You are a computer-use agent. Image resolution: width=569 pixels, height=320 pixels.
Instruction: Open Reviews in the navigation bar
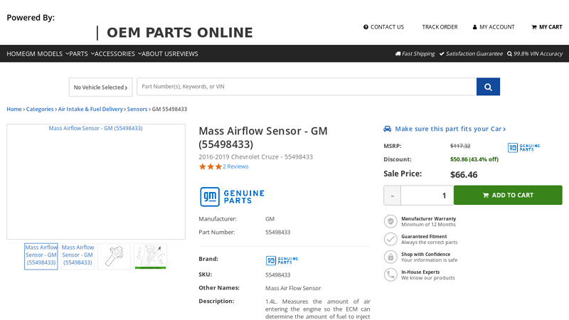184,54
